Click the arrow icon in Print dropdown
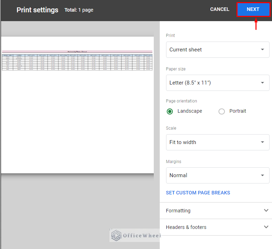Image resolution: width=272 pixels, height=249 pixels. (262, 50)
